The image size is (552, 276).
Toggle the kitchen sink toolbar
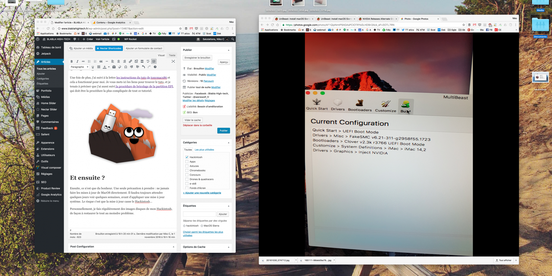154,61
